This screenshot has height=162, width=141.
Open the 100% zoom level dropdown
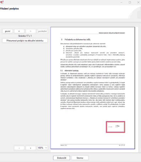pos(42,148)
